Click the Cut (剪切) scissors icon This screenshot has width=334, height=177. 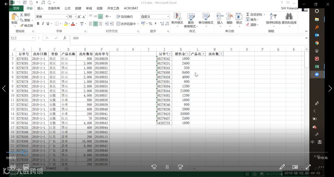(x=22, y=15)
